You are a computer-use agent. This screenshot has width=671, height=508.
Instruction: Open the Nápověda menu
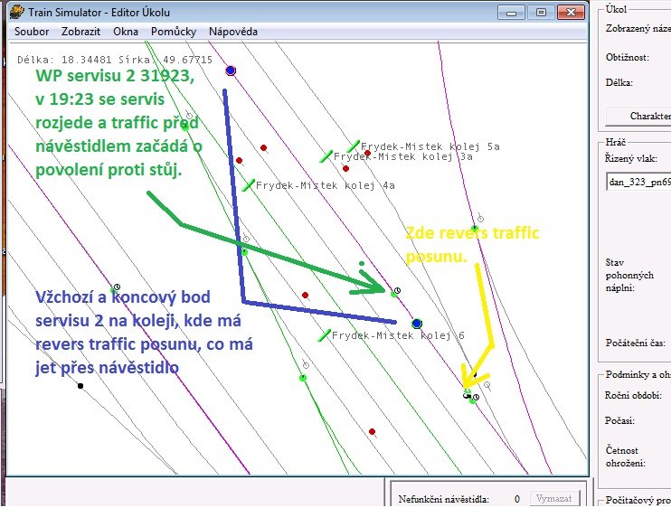click(233, 31)
